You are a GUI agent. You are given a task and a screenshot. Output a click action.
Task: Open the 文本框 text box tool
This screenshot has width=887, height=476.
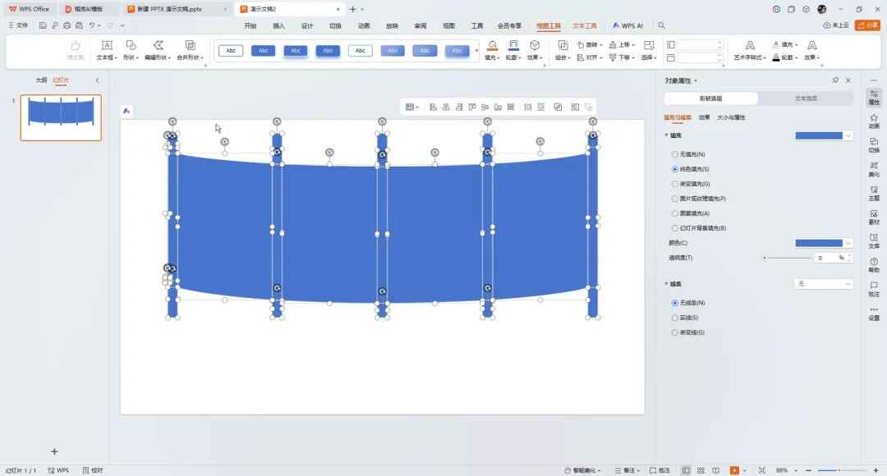click(106, 50)
